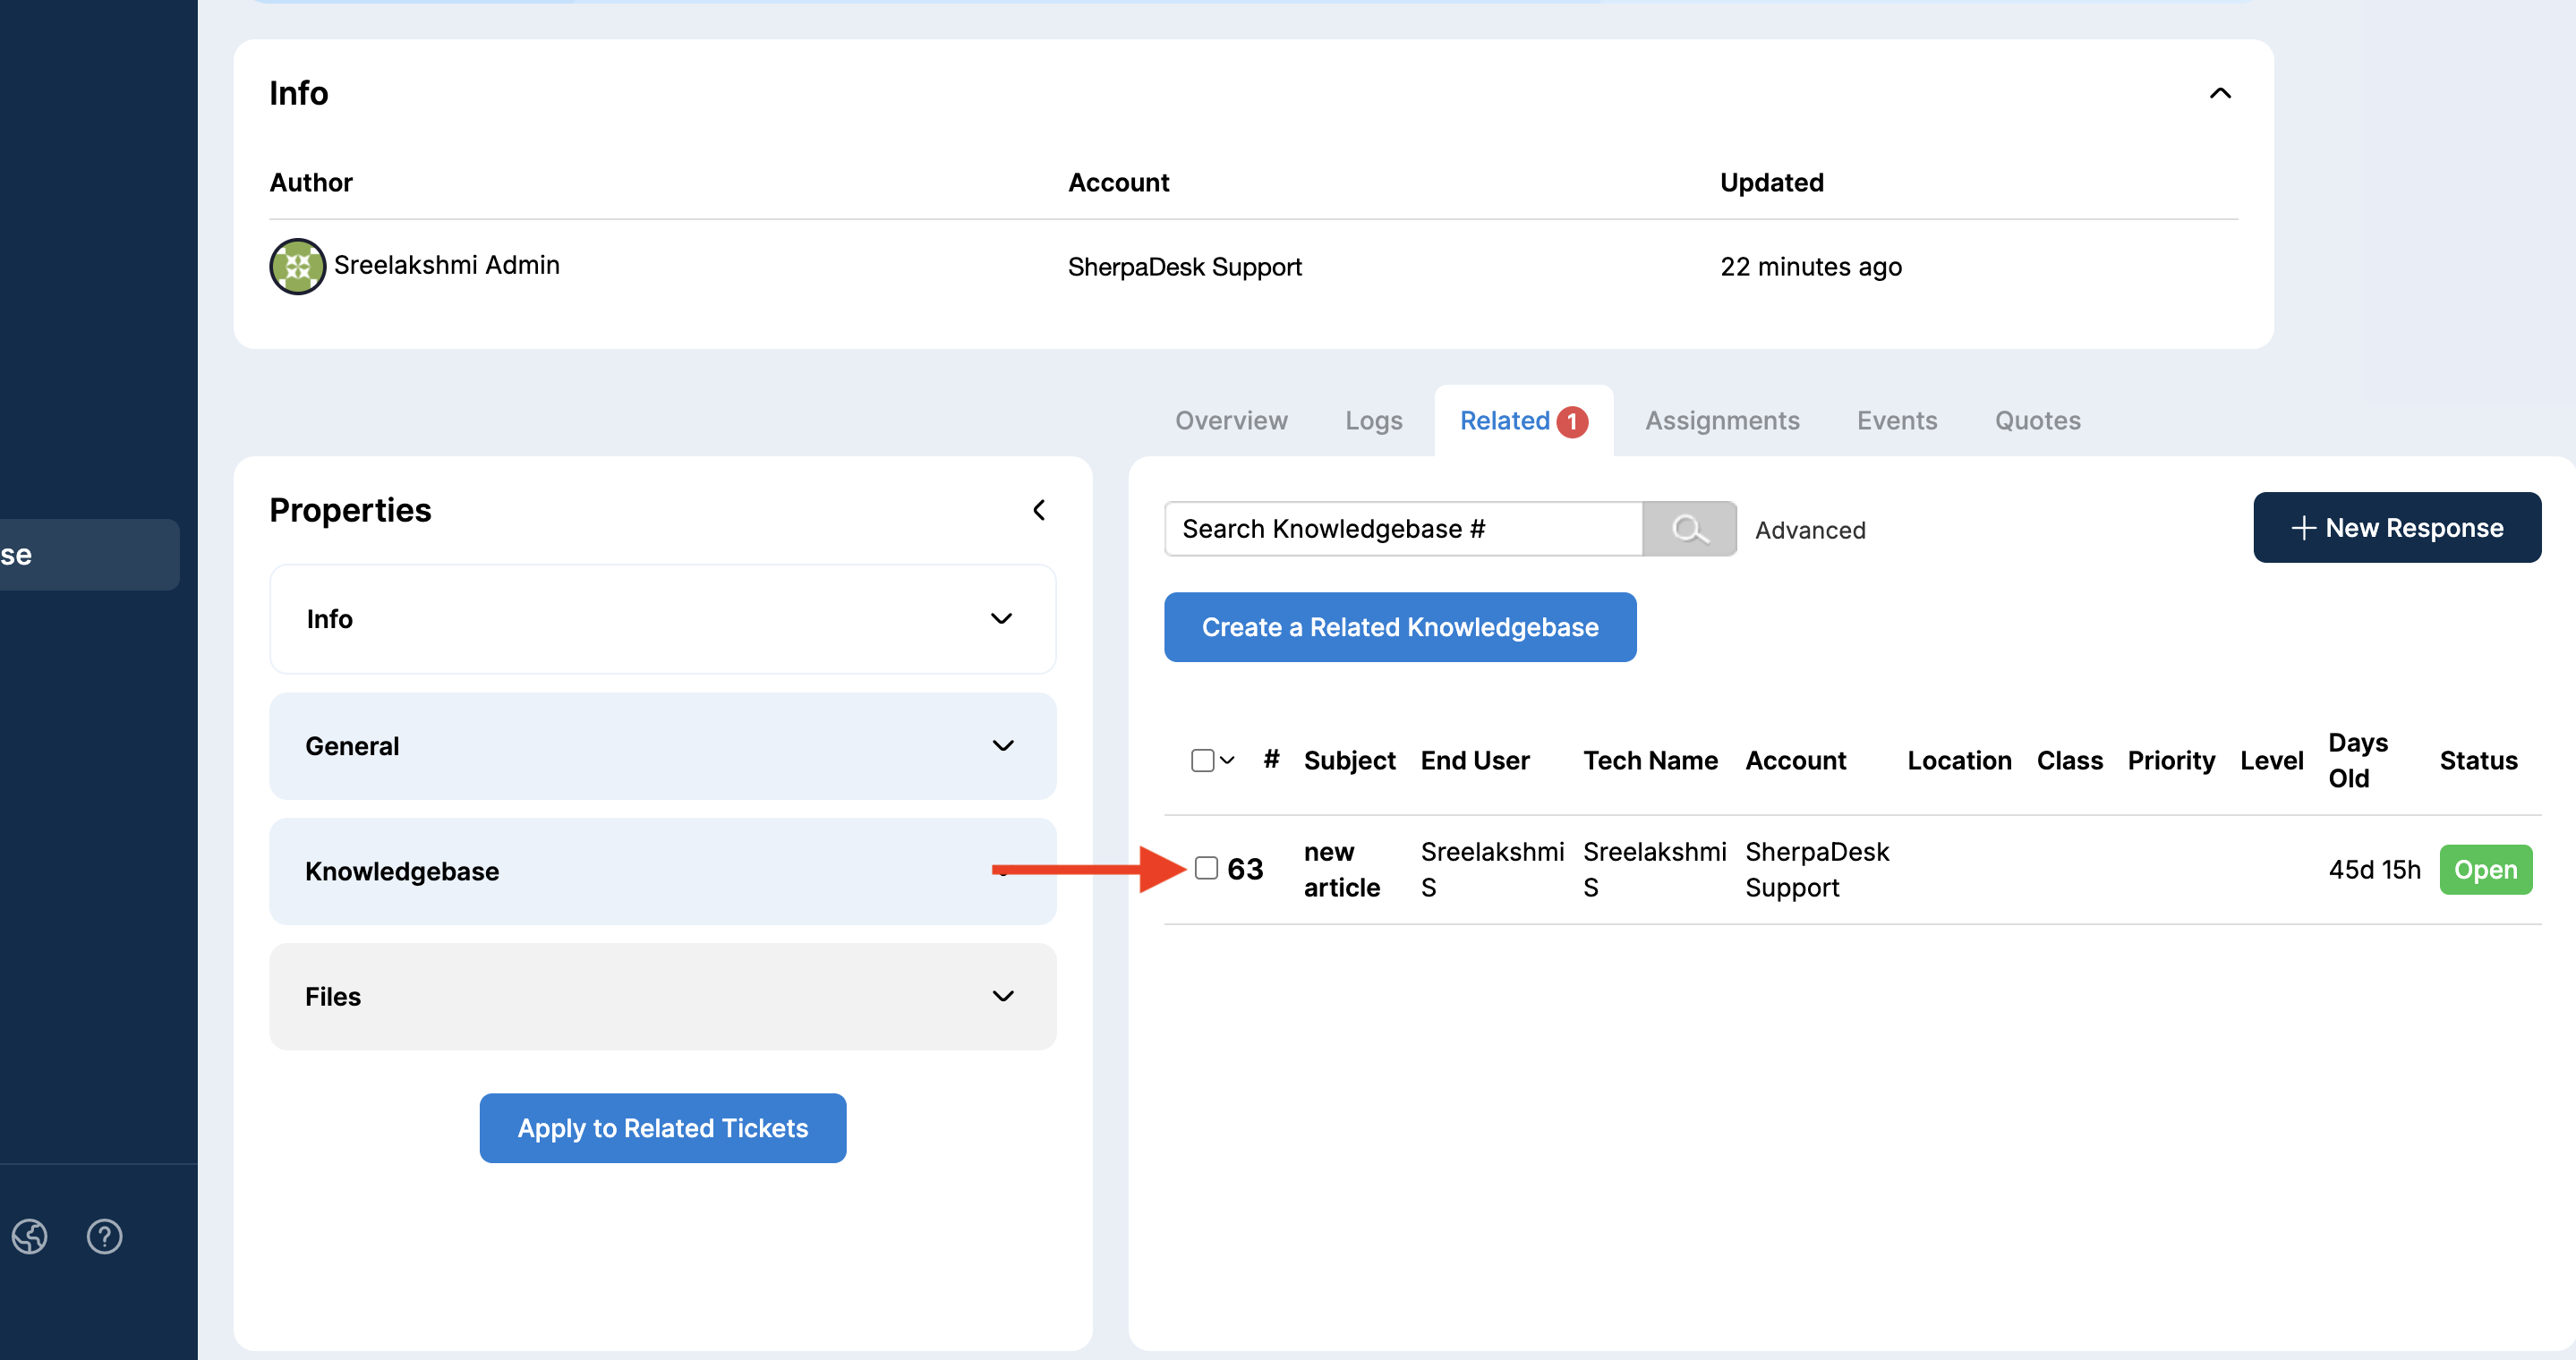Click the globe icon in sidebar
The image size is (2576, 1360).
point(30,1237)
